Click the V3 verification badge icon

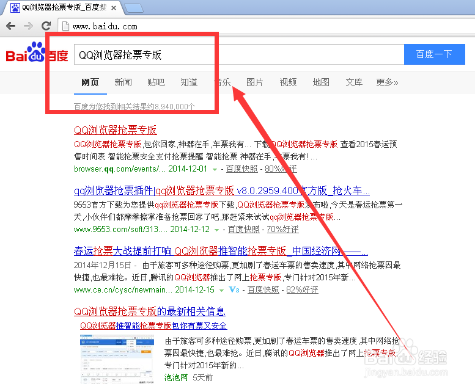tap(234, 289)
